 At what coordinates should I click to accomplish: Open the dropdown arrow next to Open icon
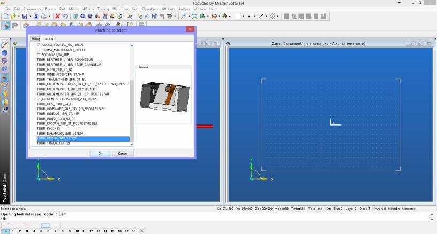point(19,17)
